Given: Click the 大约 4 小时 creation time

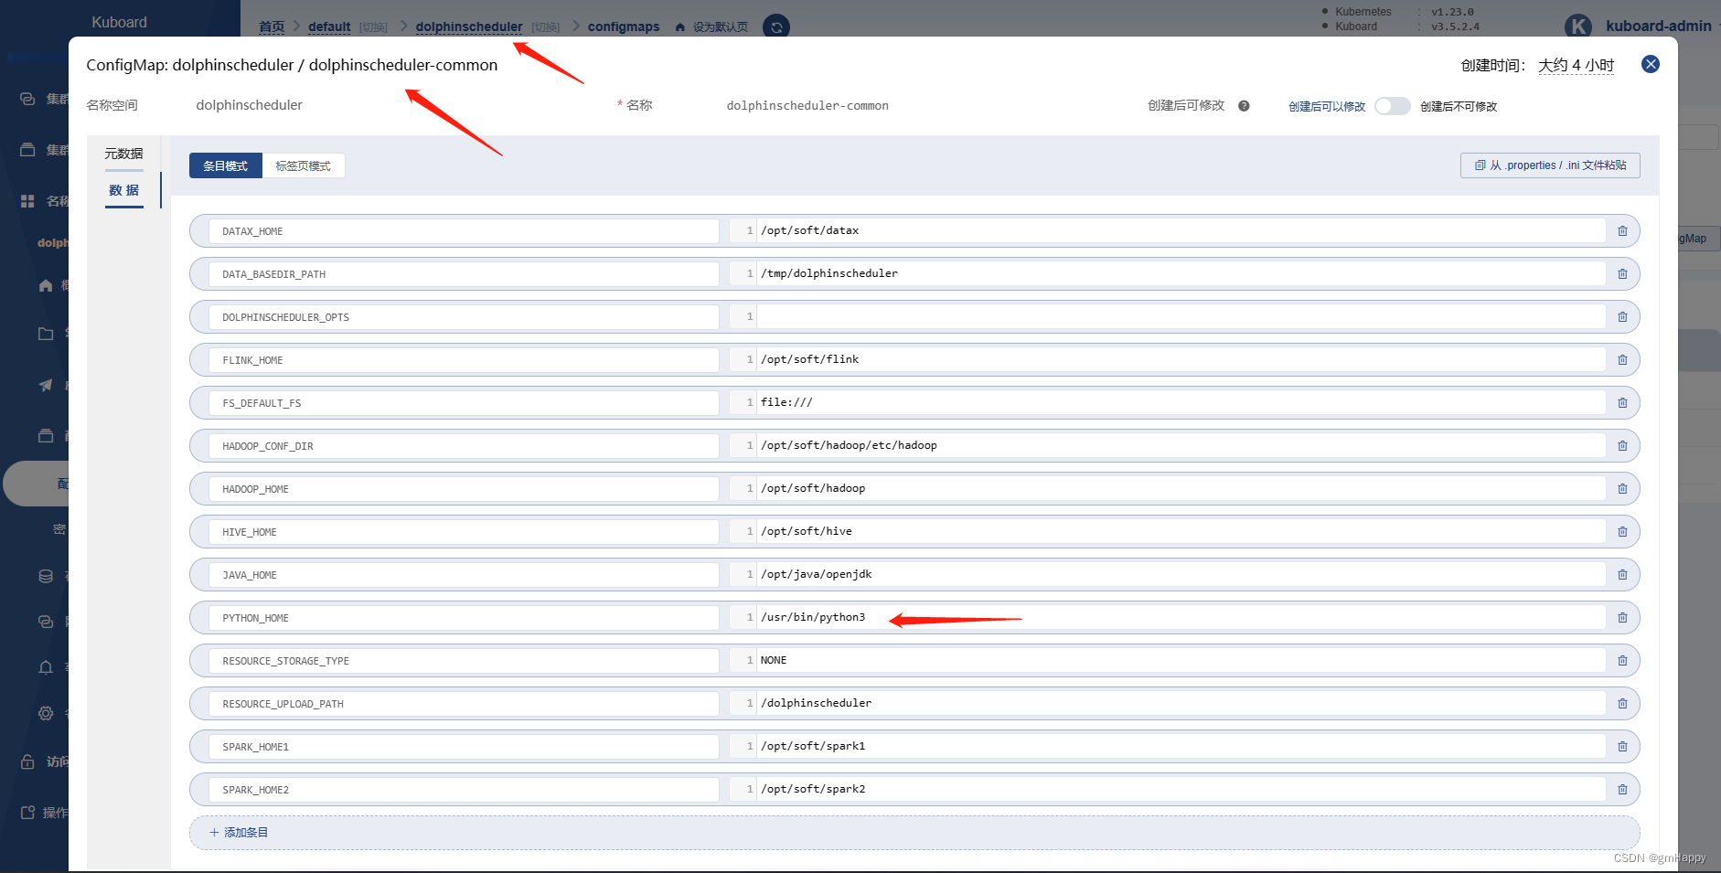Looking at the screenshot, I should click(x=1576, y=65).
